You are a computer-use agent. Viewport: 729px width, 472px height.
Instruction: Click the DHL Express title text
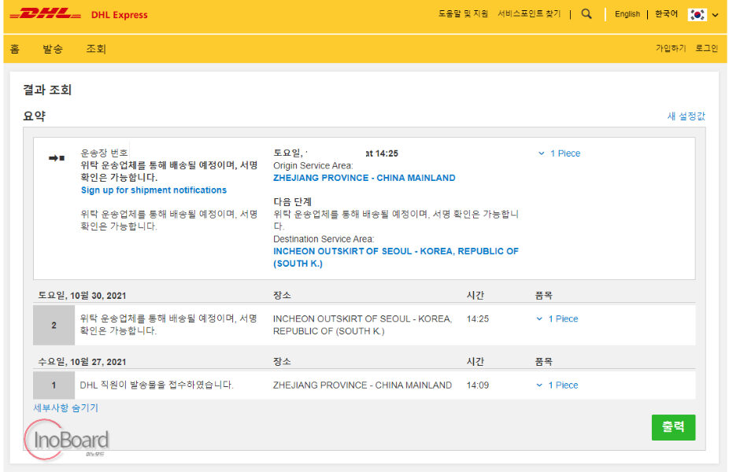click(119, 15)
